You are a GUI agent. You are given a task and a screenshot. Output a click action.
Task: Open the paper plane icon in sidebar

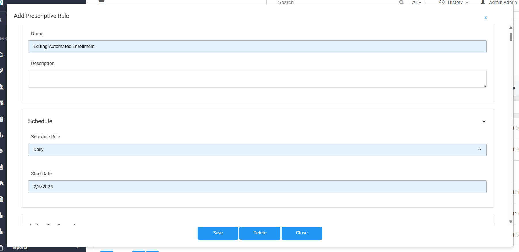click(x=2, y=70)
